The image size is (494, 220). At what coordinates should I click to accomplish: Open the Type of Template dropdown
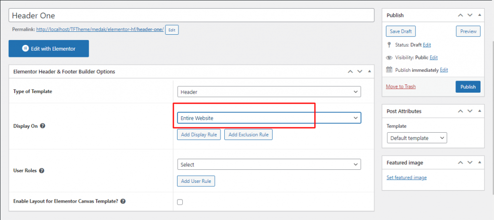269,92
